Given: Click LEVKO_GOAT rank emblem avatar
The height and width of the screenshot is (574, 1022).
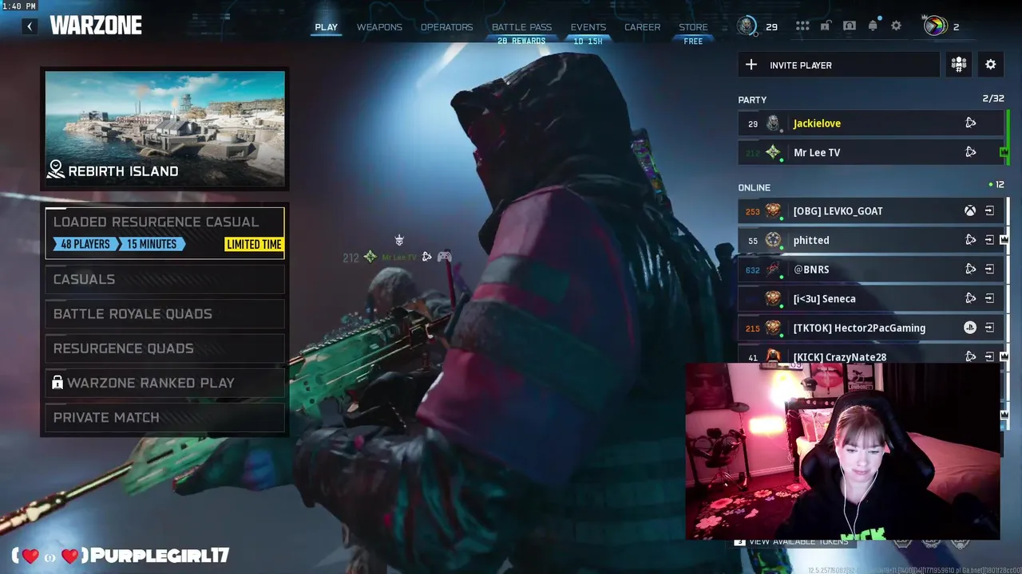Looking at the screenshot, I should pyautogui.click(x=773, y=211).
